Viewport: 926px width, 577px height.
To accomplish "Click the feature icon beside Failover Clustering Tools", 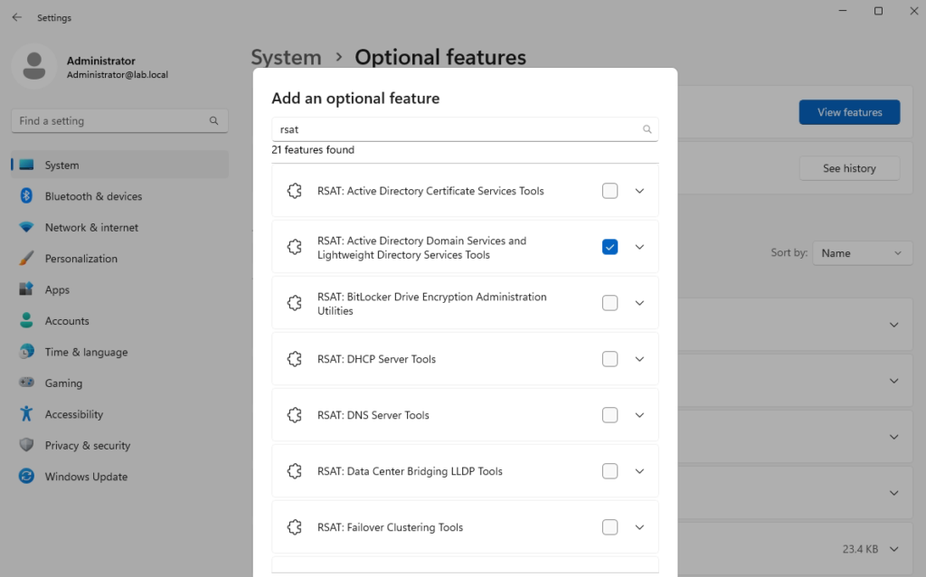I will pos(294,527).
